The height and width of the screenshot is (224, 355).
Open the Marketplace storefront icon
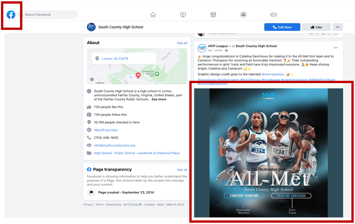(x=213, y=15)
